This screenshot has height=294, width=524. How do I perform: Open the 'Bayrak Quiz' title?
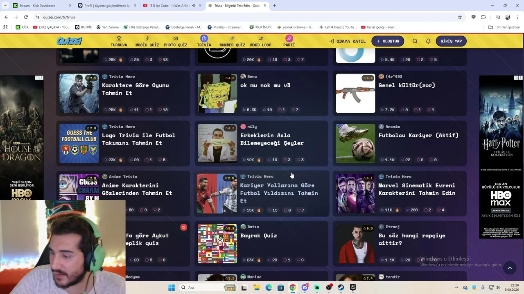[259, 236]
